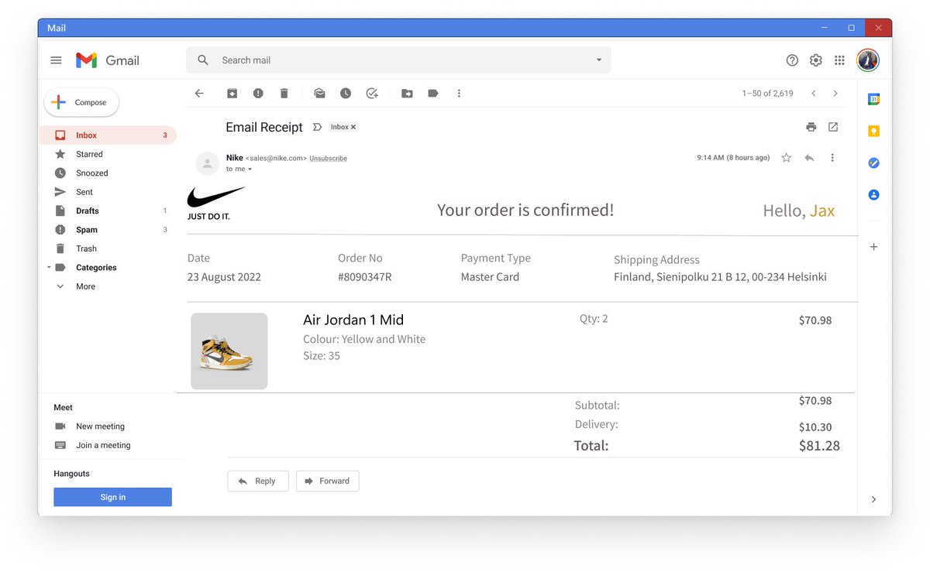This screenshot has width=930, height=572.
Task: Click the Nike swoosh logo
Action: tap(216, 197)
